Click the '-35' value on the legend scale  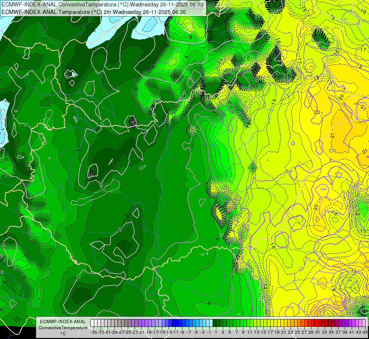pos(94,332)
